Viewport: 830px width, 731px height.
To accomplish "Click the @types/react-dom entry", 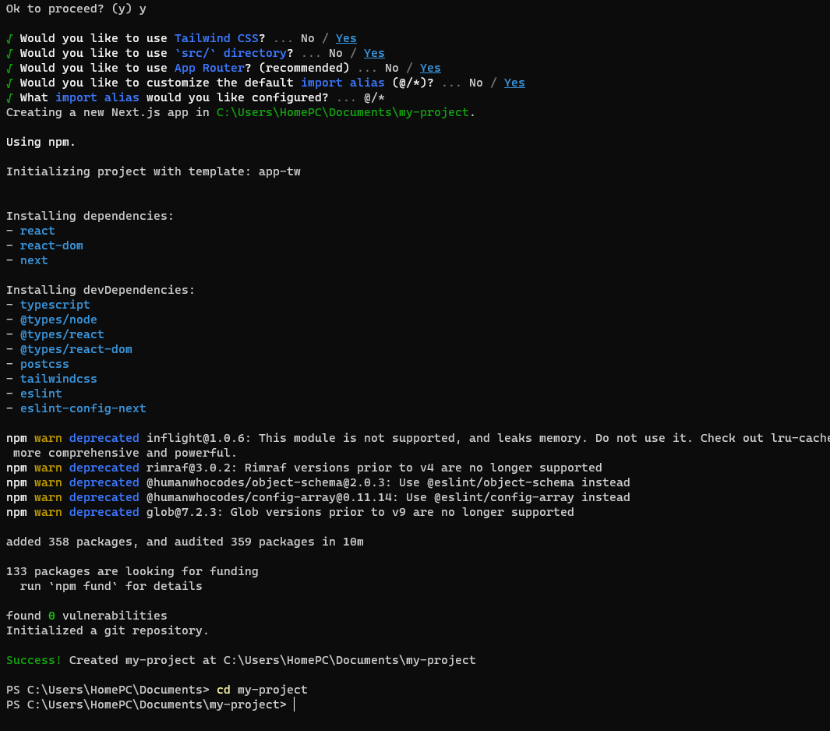I will tap(76, 348).
